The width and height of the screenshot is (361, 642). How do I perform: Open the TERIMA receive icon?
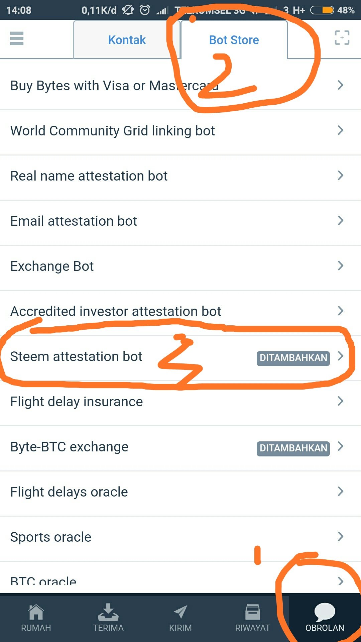pyautogui.click(x=108, y=612)
